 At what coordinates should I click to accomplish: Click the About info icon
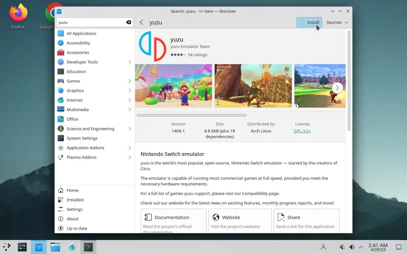click(x=61, y=219)
